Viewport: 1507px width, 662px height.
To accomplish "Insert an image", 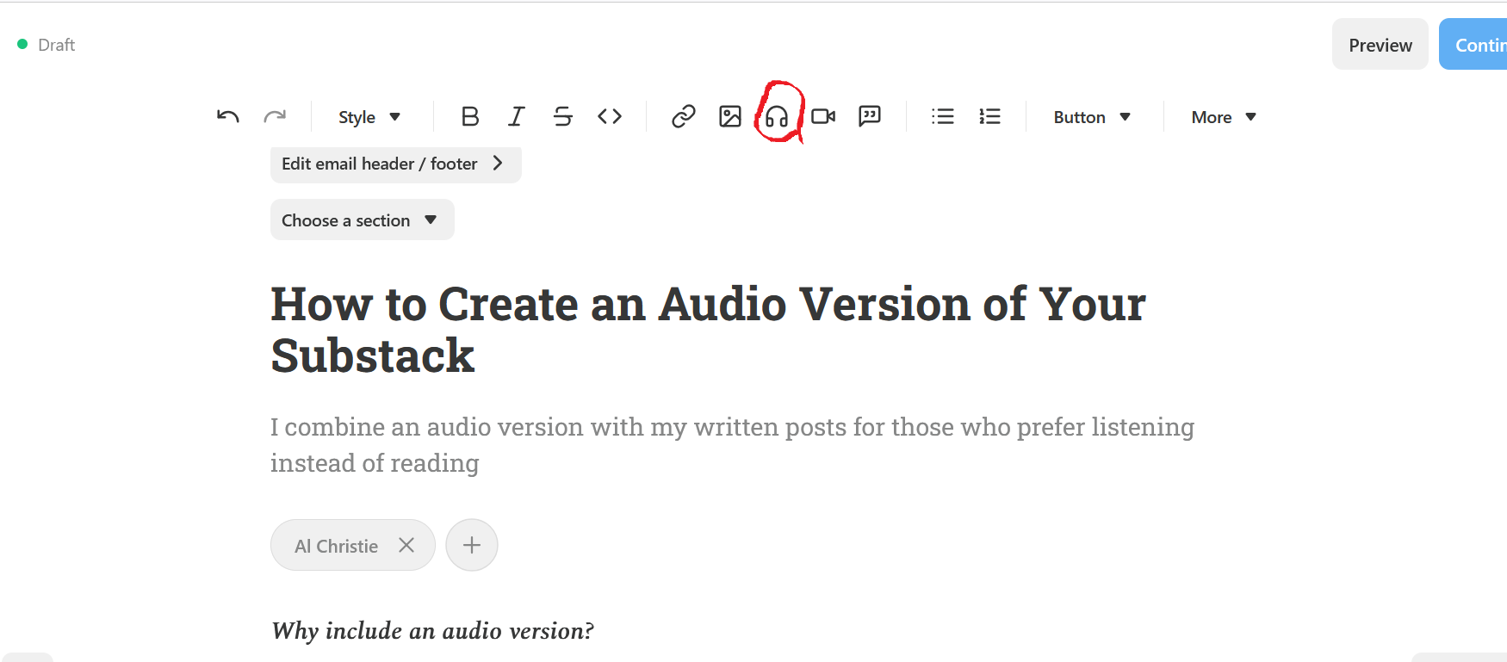I will pyautogui.click(x=730, y=116).
